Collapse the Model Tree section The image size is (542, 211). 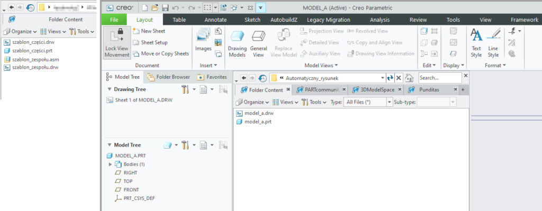(x=110, y=145)
